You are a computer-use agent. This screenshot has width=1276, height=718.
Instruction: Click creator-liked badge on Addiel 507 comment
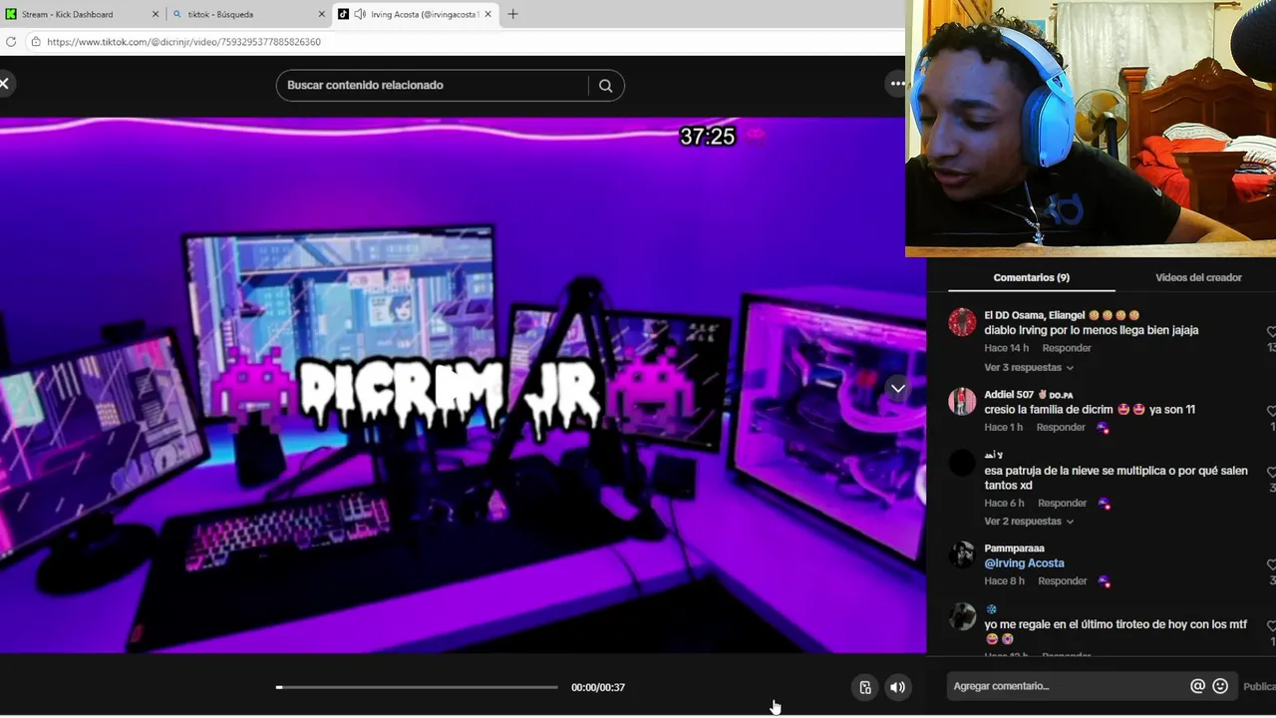pyautogui.click(x=1102, y=428)
